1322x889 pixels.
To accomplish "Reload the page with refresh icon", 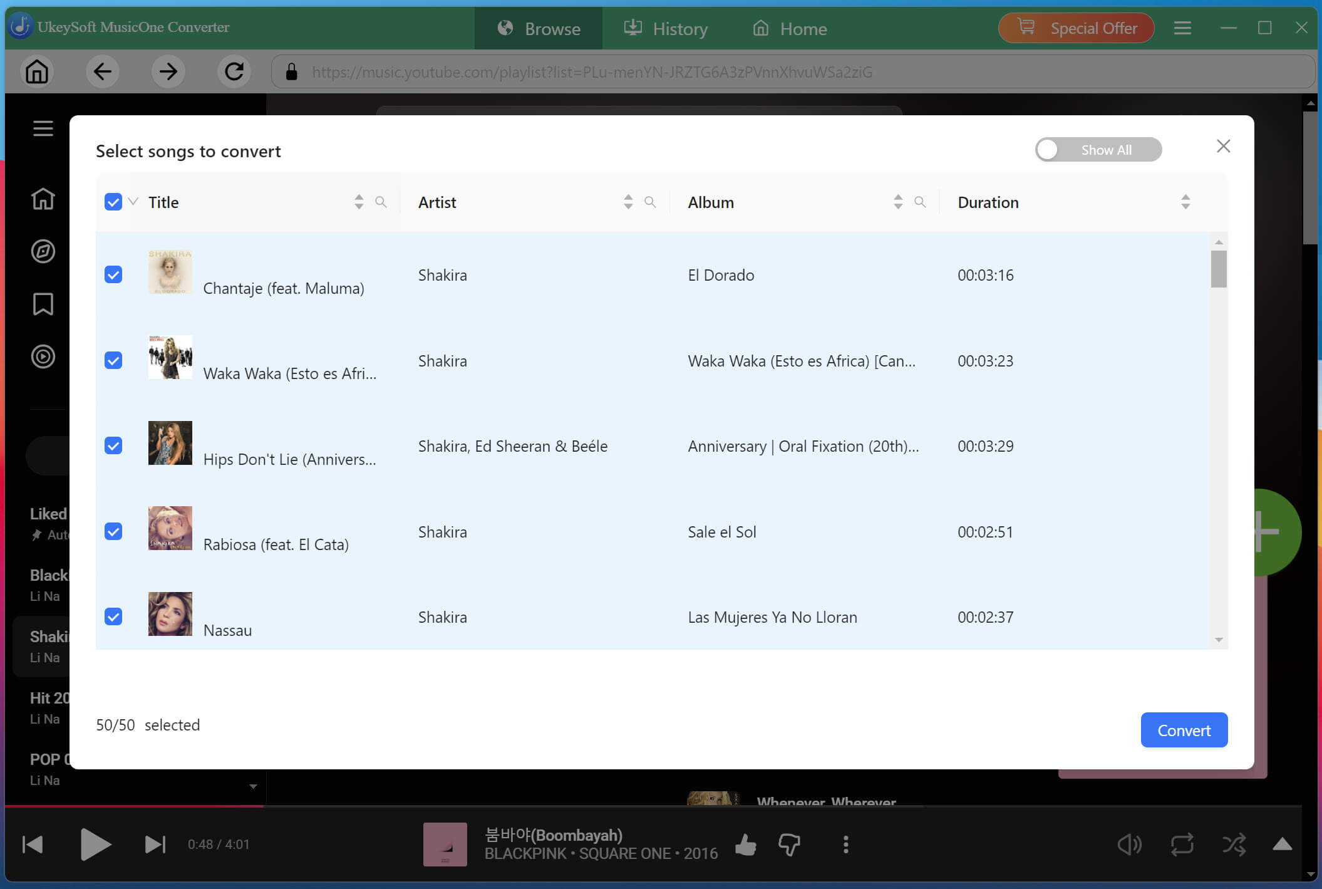I will pos(234,71).
